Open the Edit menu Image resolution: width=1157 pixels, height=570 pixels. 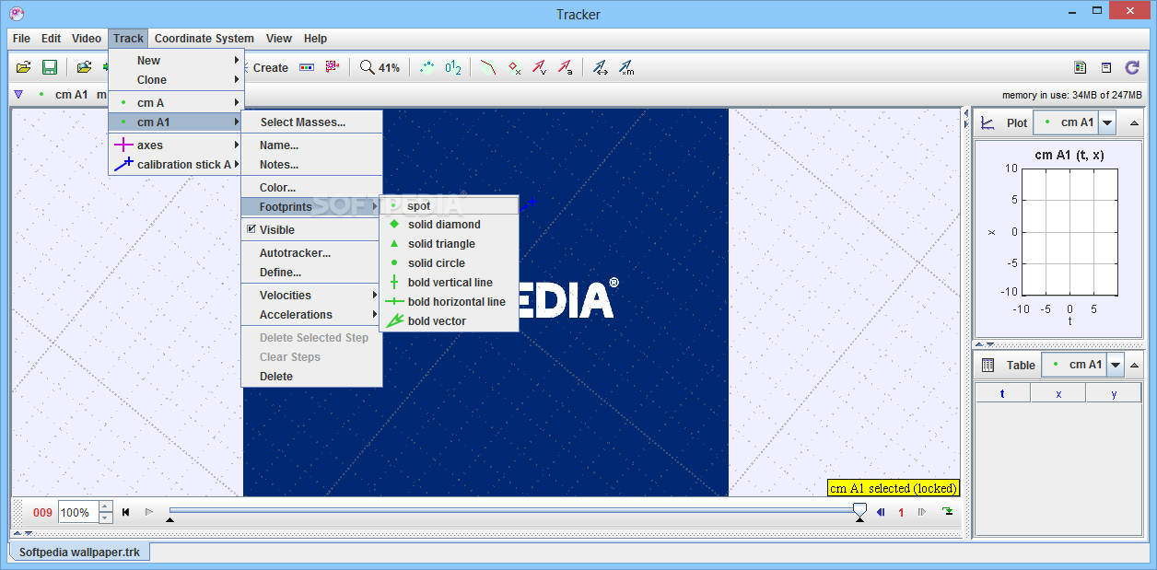pos(51,39)
